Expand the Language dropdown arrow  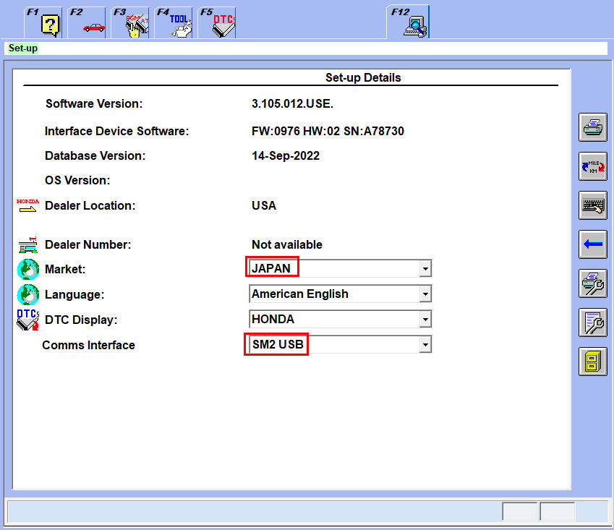click(425, 294)
